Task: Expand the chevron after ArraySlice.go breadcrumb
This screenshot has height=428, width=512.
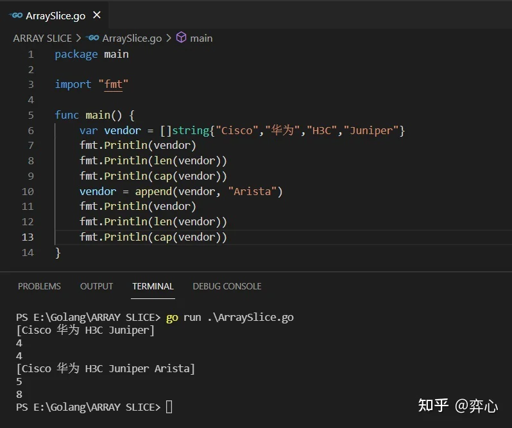Action: tap(169, 39)
